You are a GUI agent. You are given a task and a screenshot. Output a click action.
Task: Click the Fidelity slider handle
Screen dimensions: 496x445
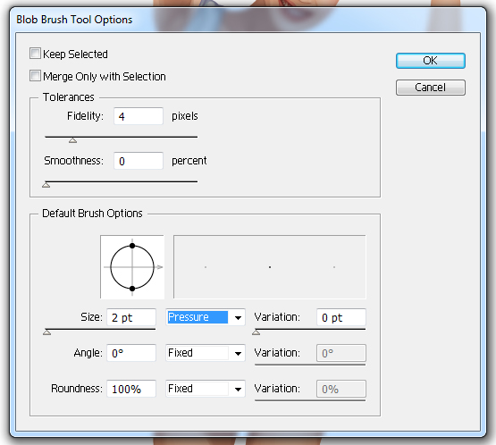click(x=72, y=140)
